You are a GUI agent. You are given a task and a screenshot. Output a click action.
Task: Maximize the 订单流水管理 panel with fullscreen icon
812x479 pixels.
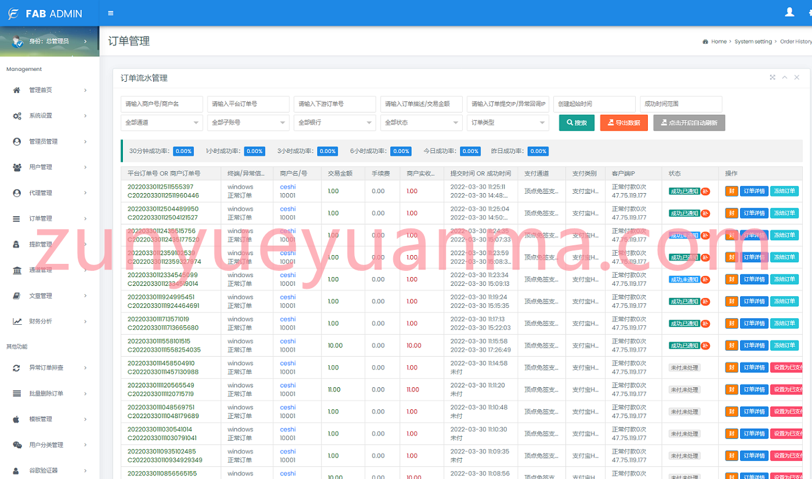(x=773, y=77)
